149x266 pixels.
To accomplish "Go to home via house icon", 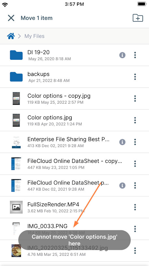I will (x=11, y=36).
